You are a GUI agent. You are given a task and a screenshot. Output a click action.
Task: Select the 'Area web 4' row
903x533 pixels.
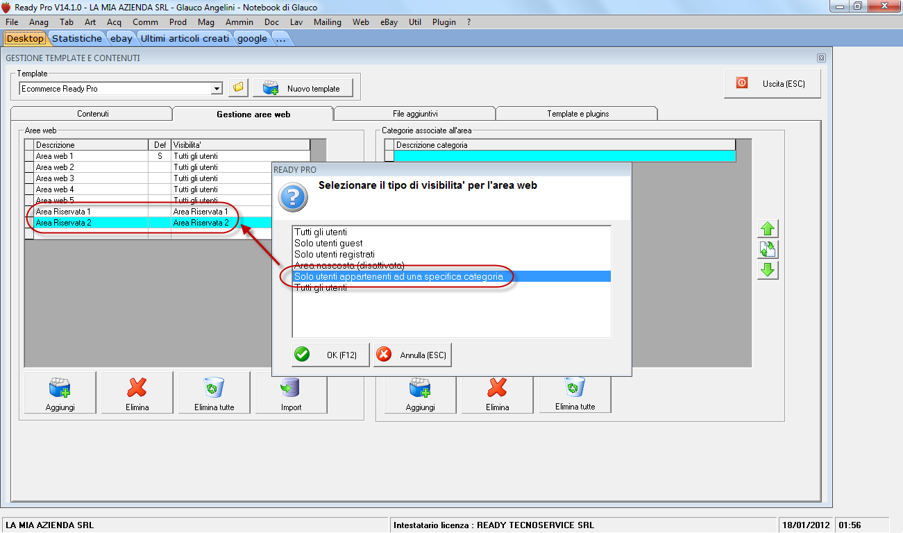[167, 189]
